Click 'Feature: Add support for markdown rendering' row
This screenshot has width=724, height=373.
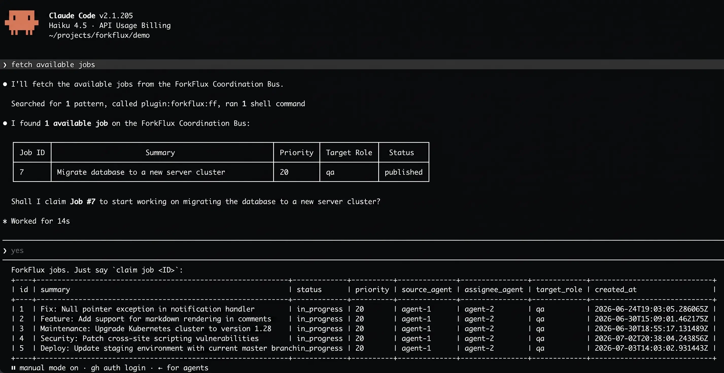point(156,319)
